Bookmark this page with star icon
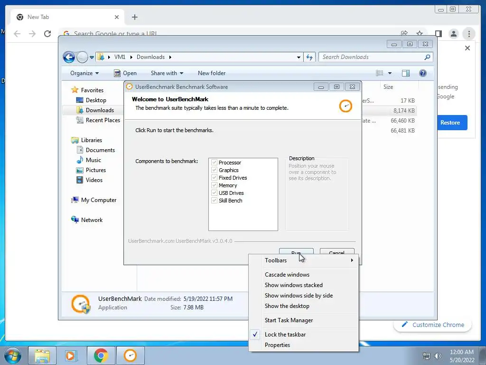This screenshot has width=486, height=365. tap(420, 34)
